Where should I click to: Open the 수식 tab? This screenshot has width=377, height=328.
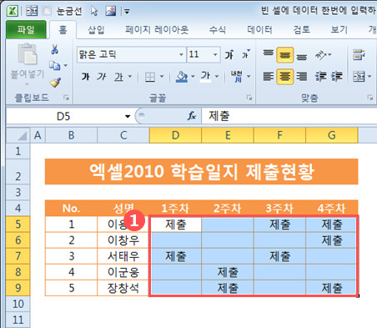pos(218,29)
